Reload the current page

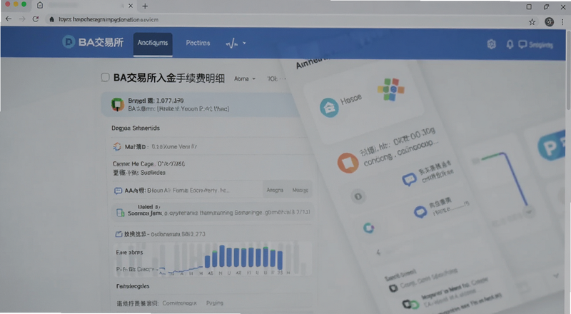coord(36,19)
